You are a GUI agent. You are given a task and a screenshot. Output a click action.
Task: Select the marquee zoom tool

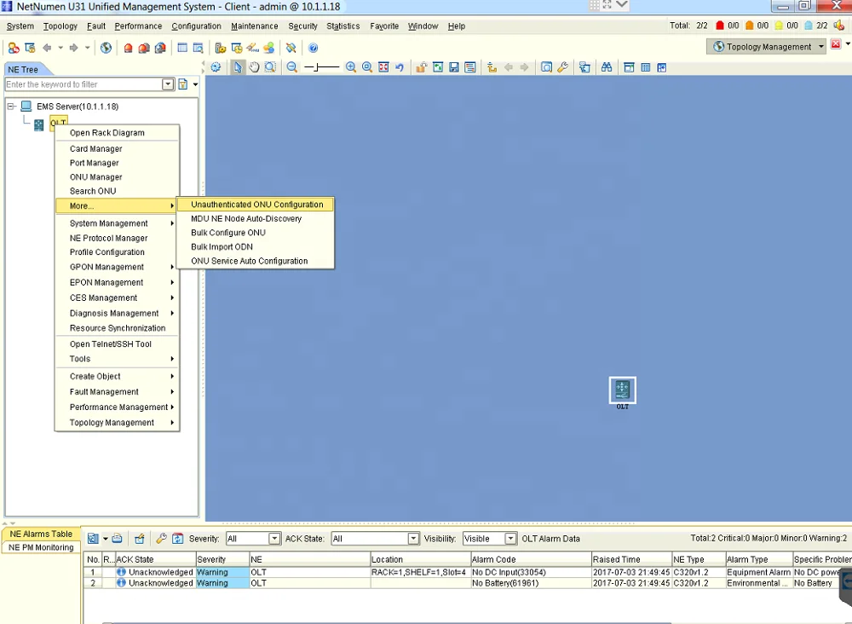(x=270, y=67)
